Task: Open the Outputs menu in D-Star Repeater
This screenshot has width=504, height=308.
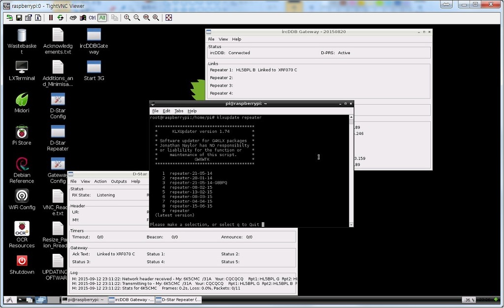Action: (x=119, y=182)
